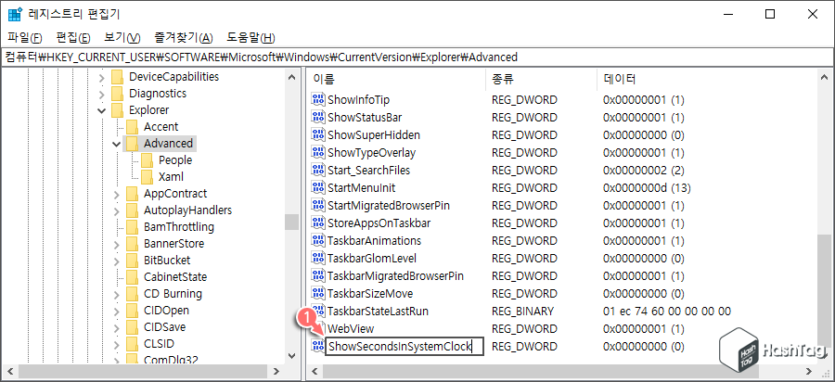Image resolution: width=835 pixels, height=382 pixels.
Task: Expand the CIDOpen key
Action: 116,311
